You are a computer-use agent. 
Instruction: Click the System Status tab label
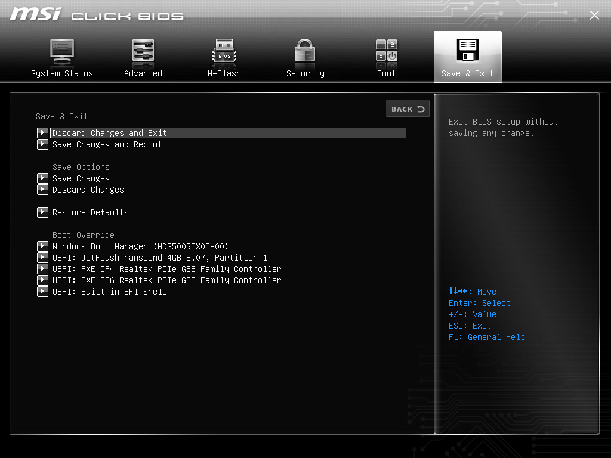coord(62,73)
